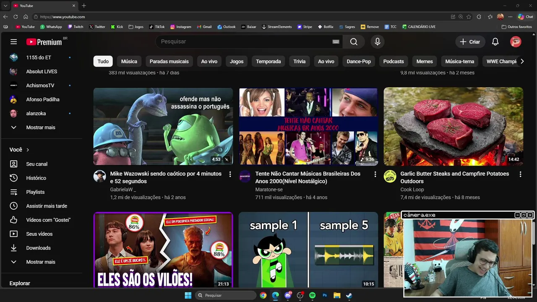Expand subscriptions with Mostrar mais
This screenshot has width=537, height=302.
coord(41,128)
